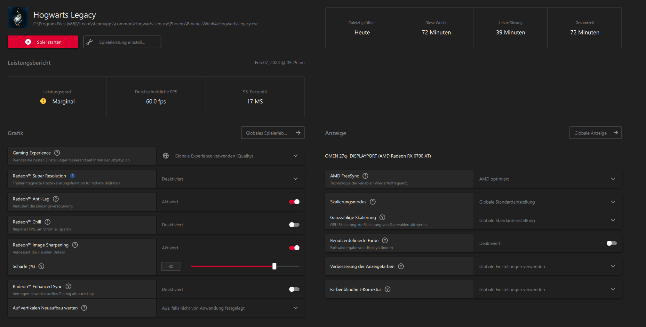The height and width of the screenshot is (327, 646).
Task: Toggle Benutzerdefinierte Farbe on
Action: tap(612, 243)
